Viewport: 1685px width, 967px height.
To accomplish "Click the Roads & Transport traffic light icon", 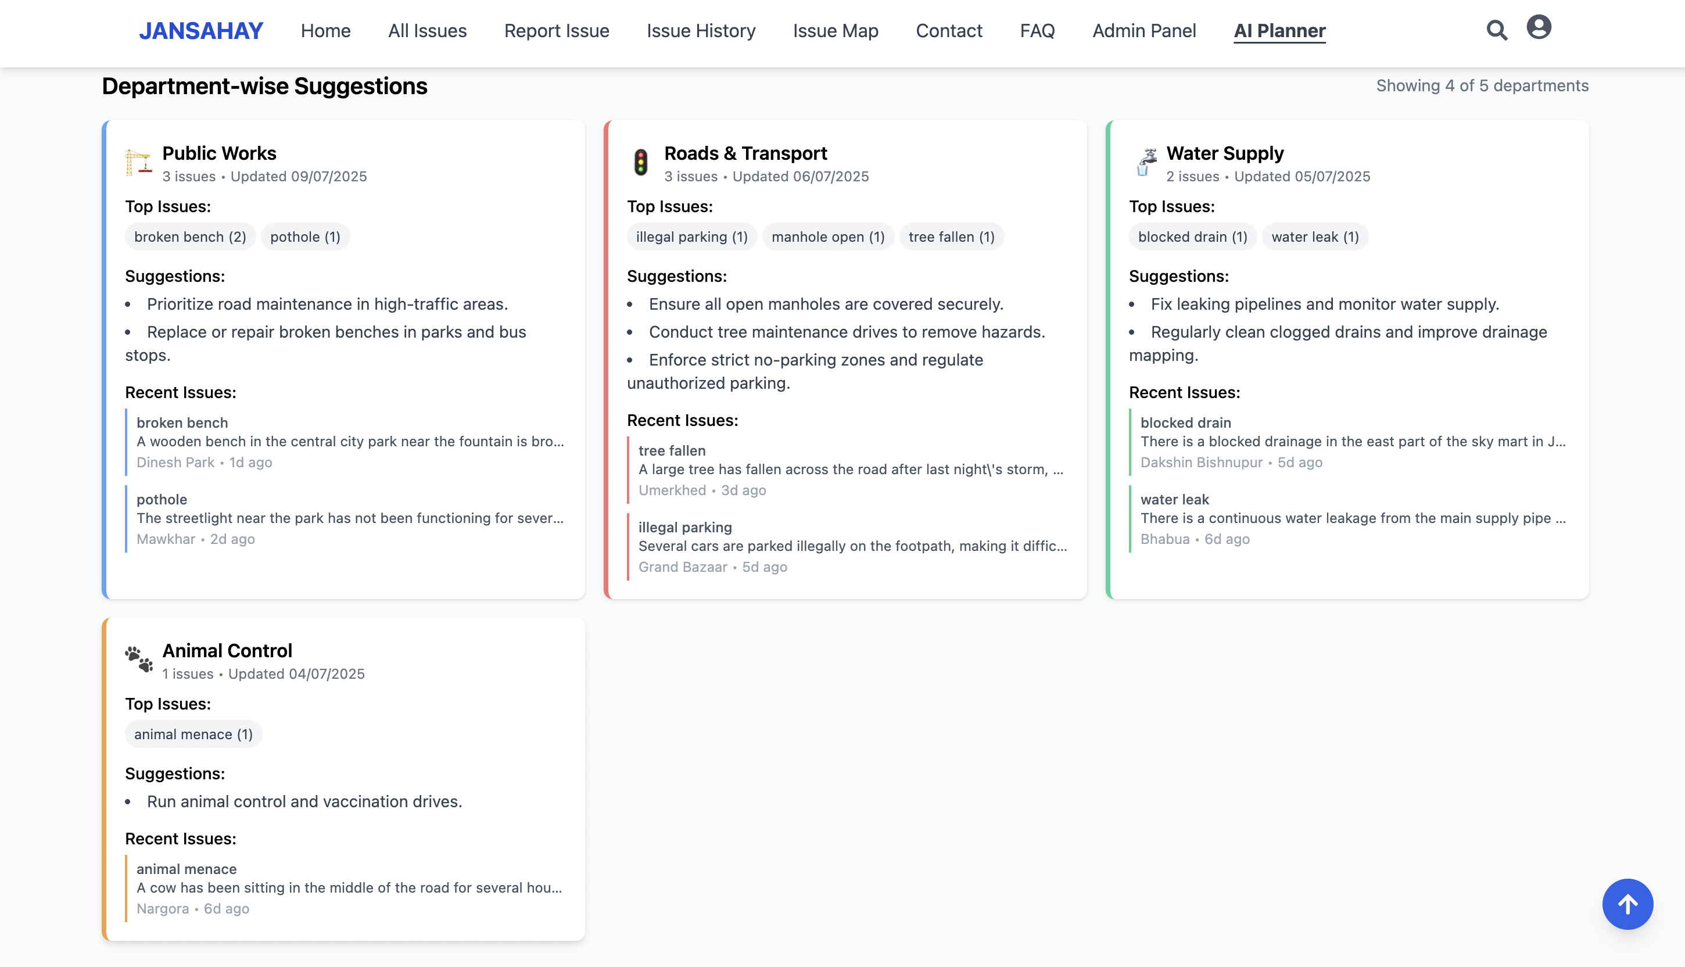I will click(641, 163).
